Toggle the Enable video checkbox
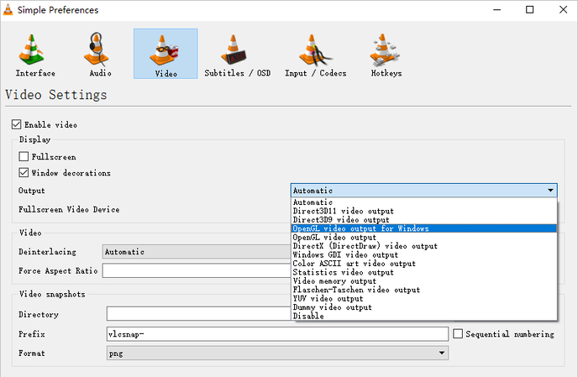Image resolution: width=578 pixels, height=377 pixels. coord(16,124)
